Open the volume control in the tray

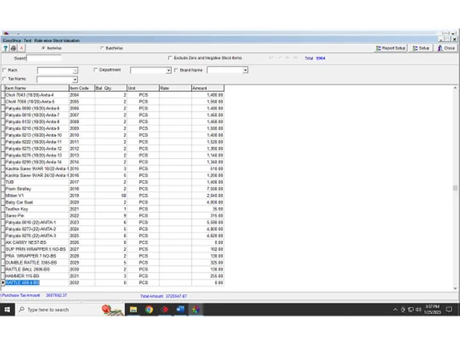point(419,310)
